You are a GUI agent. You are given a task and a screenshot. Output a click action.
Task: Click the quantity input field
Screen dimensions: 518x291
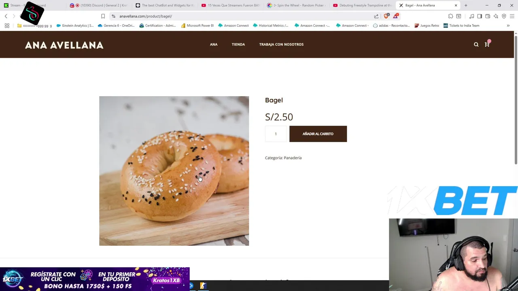[276, 134]
